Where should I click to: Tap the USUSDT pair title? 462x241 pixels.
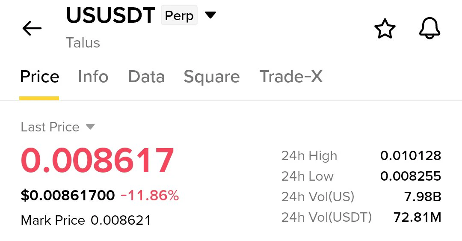[x=111, y=15]
